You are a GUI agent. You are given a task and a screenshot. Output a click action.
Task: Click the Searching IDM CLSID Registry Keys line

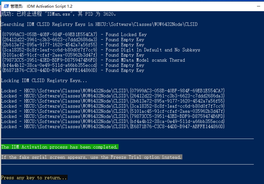(x=99, y=24)
